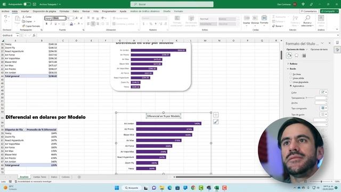341x192 pixels.
Task: Open the Windows Start button
Action: 117,188
